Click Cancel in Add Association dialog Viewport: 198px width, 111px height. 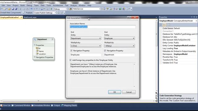pyautogui.click(x=129, y=92)
